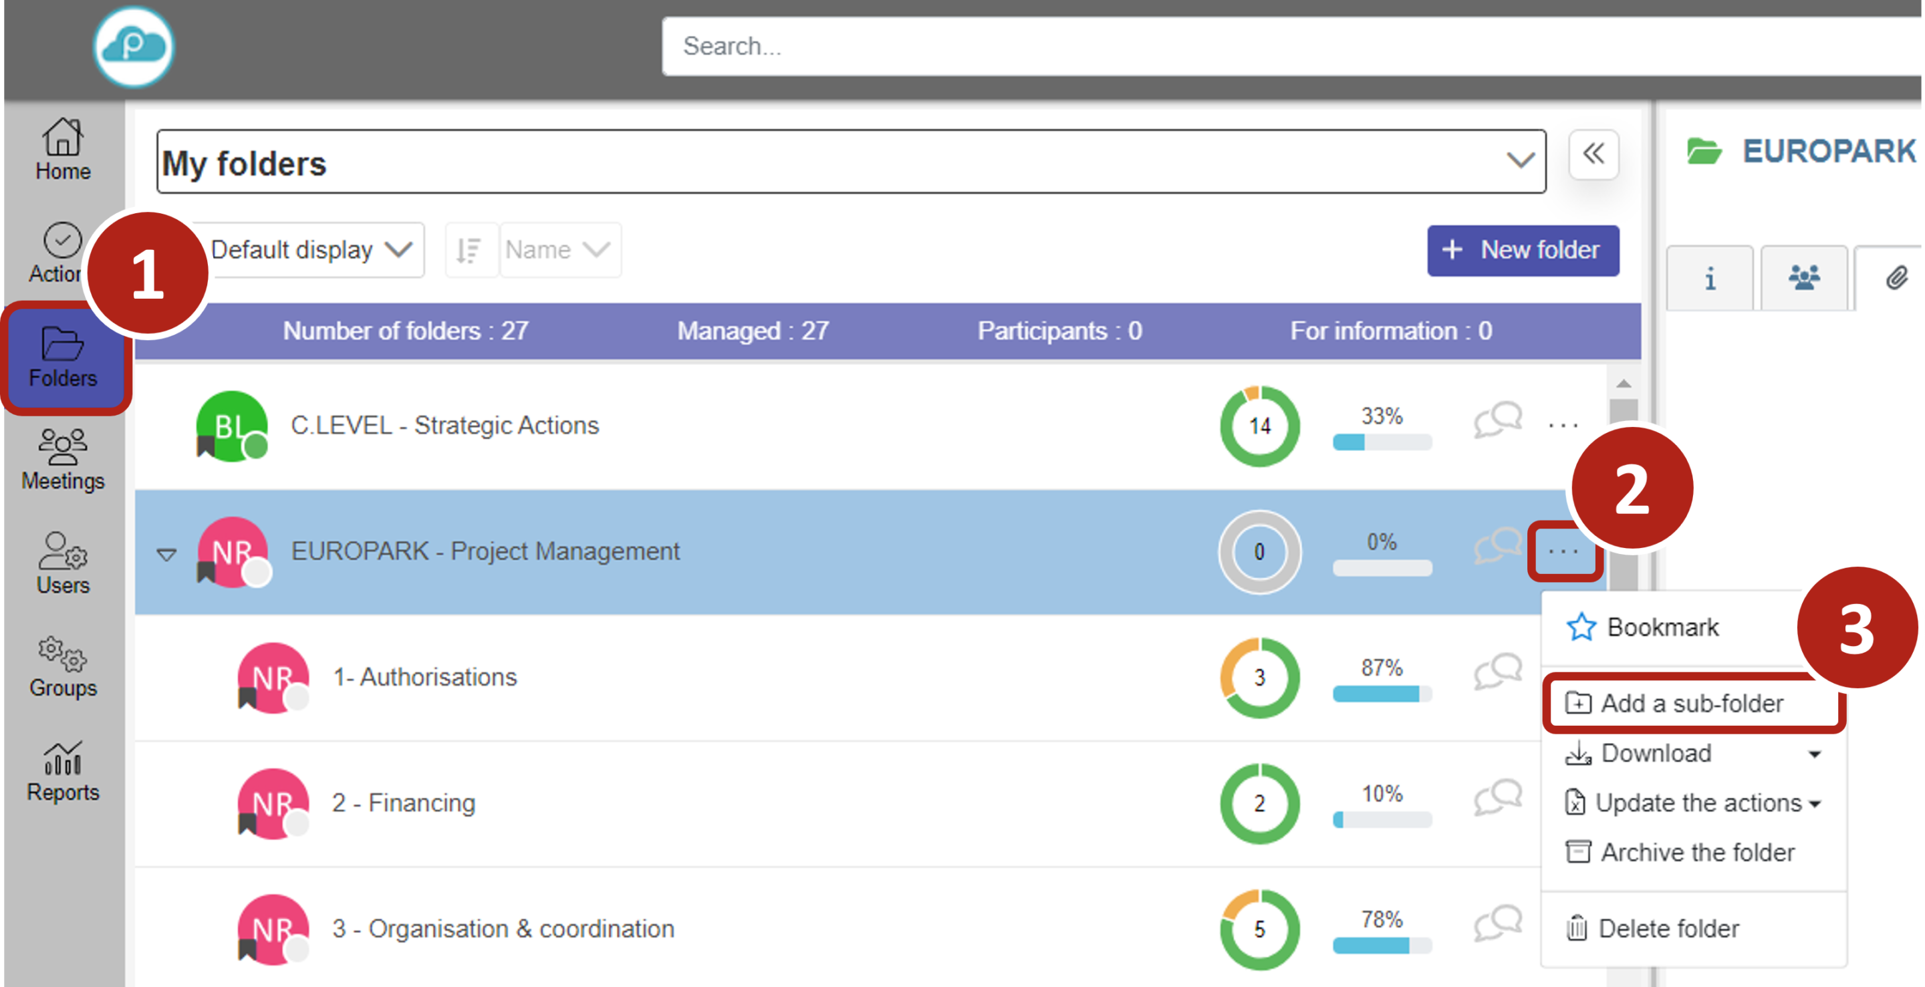Image resolution: width=1925 pixels, height=987 pixels.
Task: Open the Home section in sidebar
Action: click(63, 150)
